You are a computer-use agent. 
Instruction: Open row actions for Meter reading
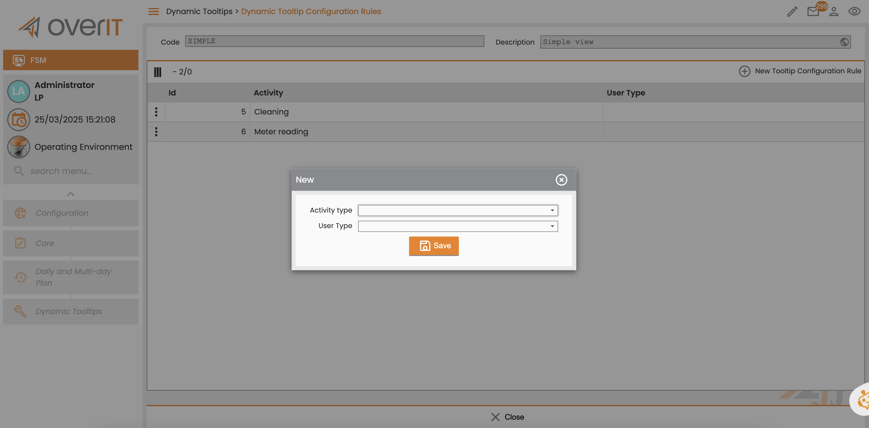(x=156, y=131)
